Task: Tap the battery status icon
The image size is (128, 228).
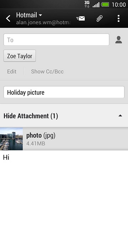Action: point(105,5)
